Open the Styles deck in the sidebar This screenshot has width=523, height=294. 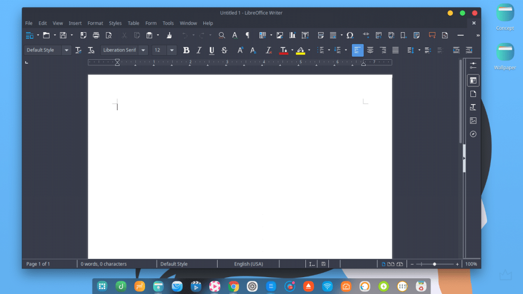click(x=473, y=107)
